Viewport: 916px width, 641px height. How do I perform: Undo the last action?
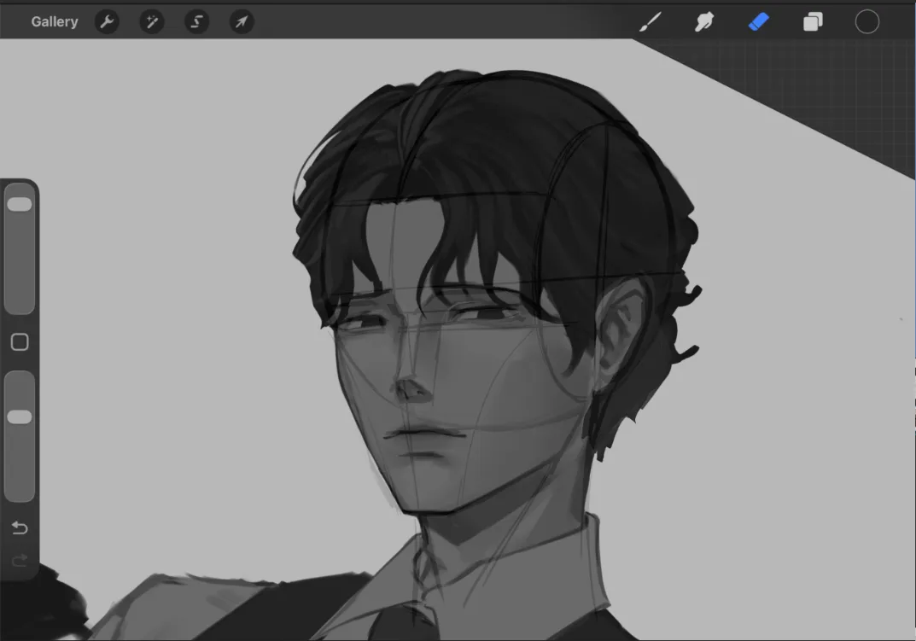(x=20, y=527)
